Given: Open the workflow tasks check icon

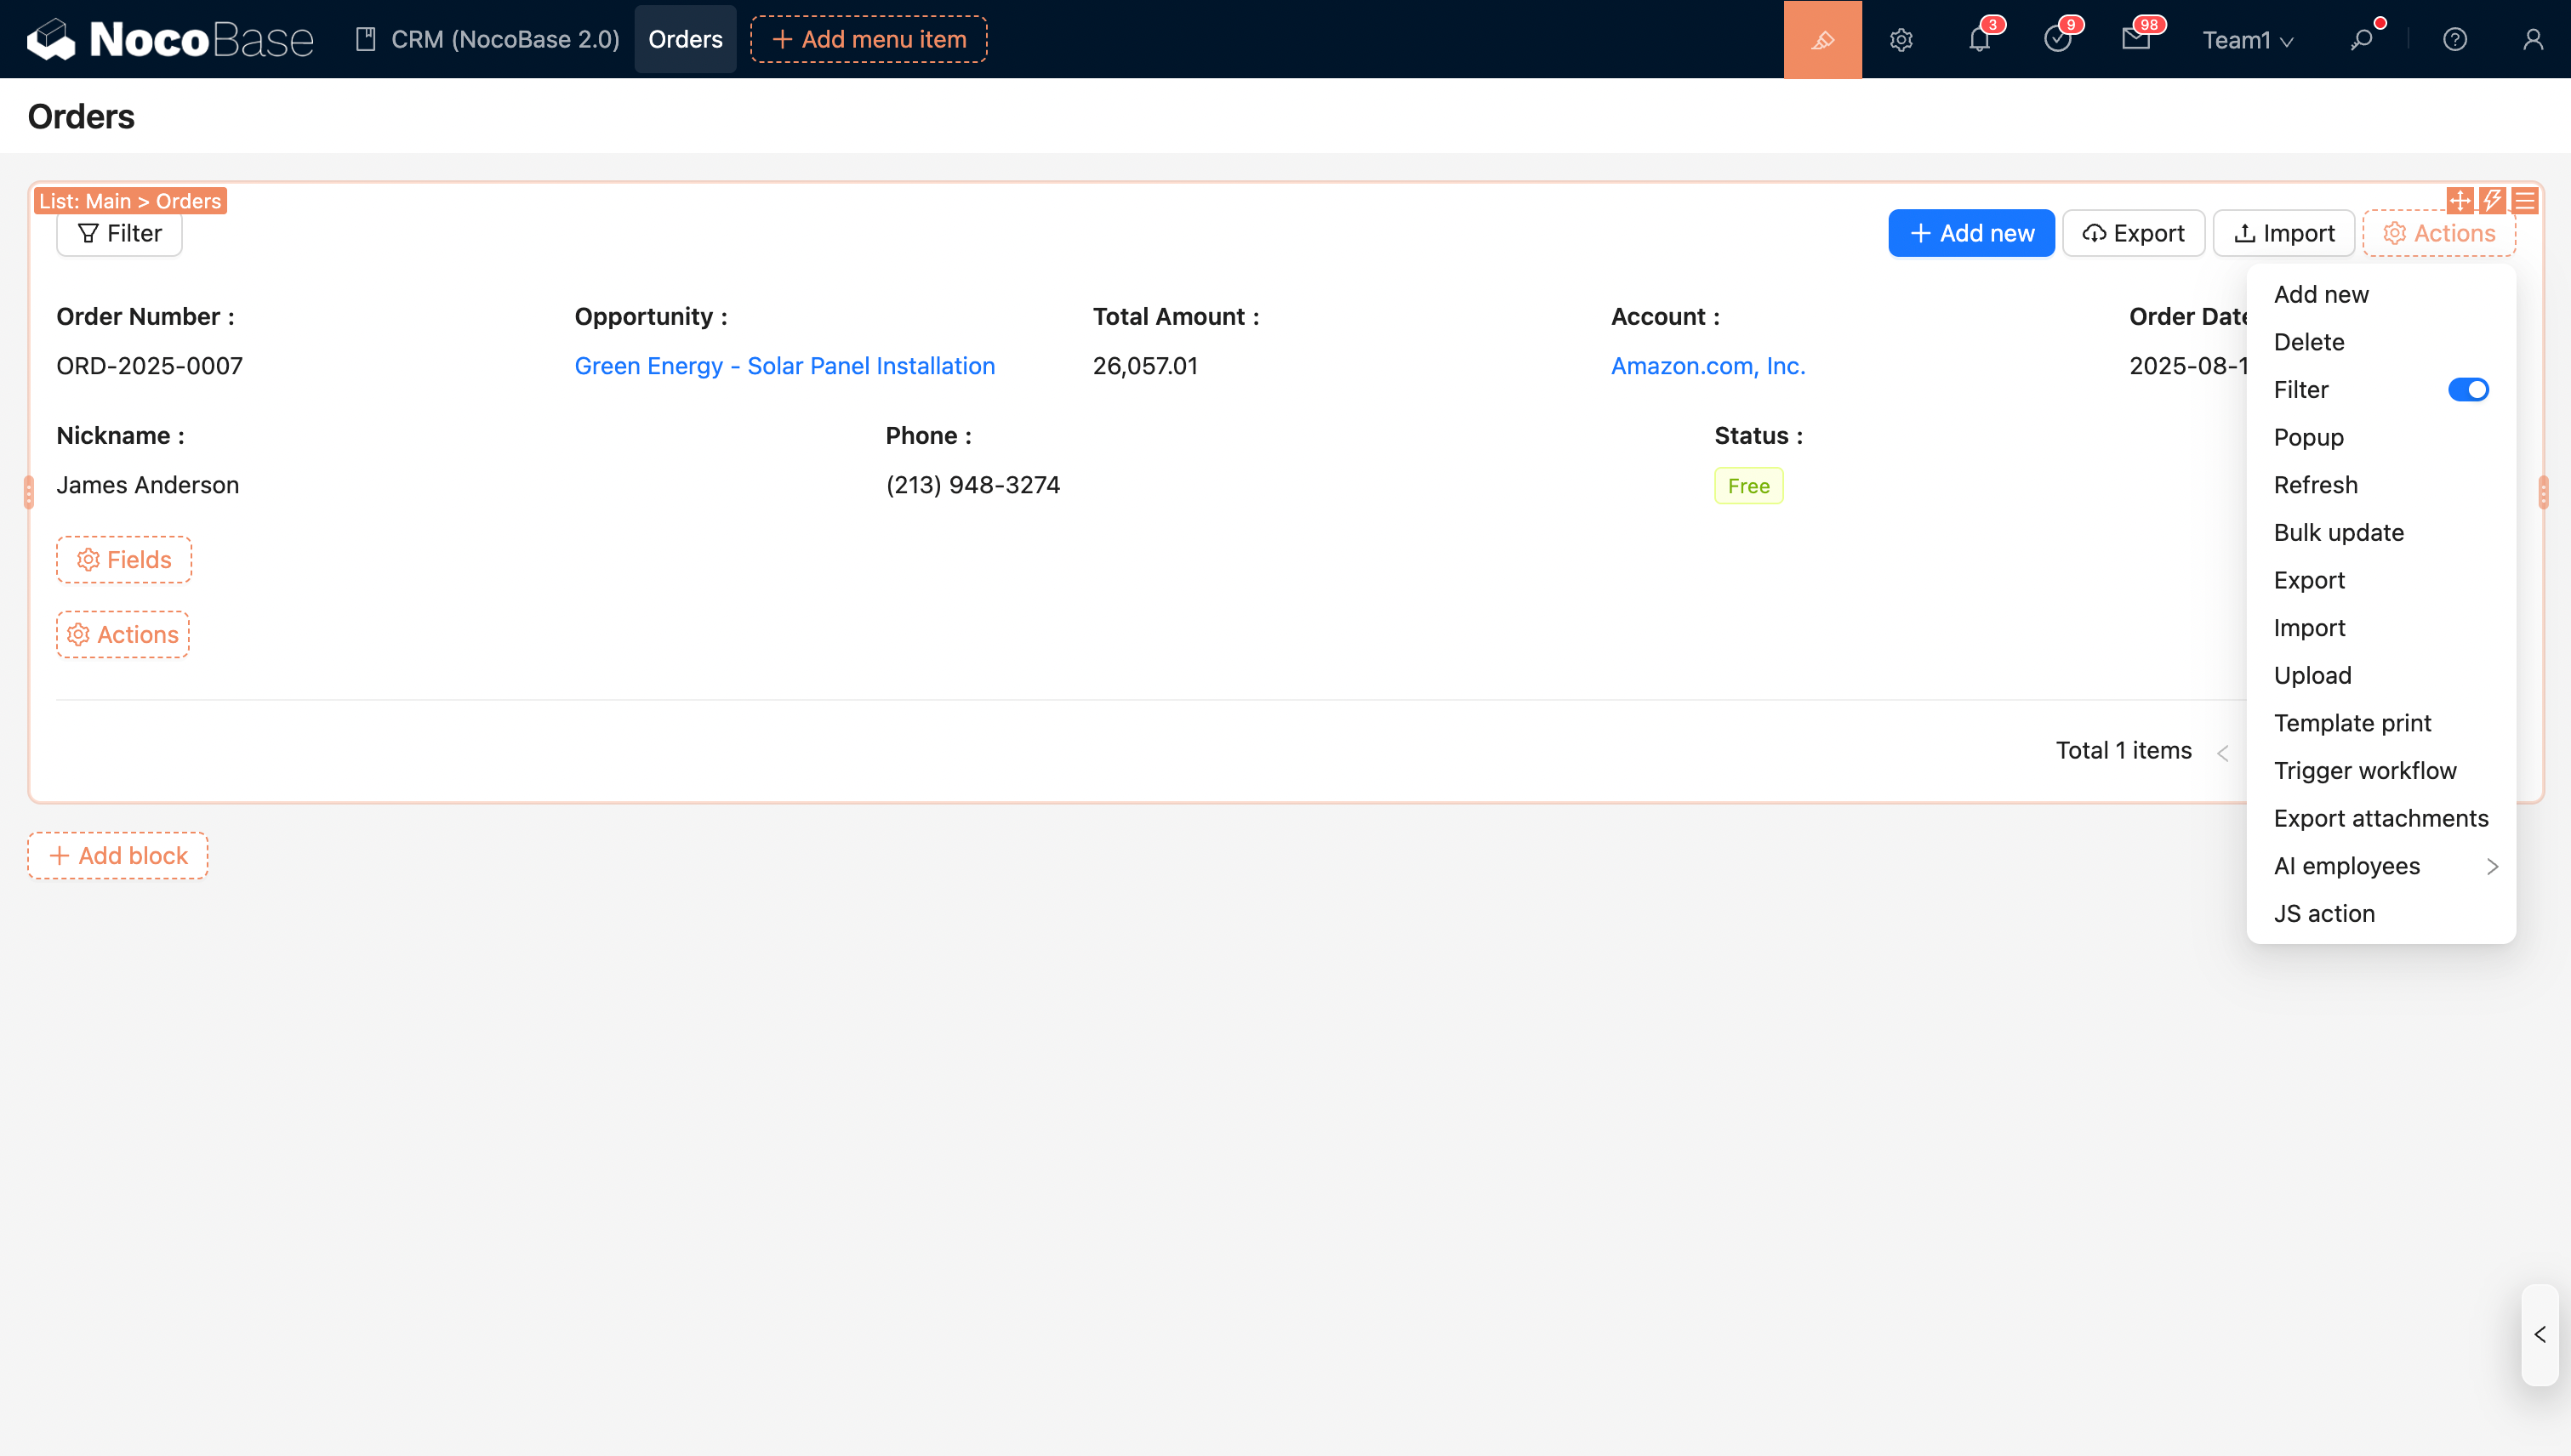Looking at the screenshot, I should 2057,39.
